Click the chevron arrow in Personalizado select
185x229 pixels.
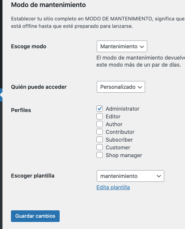(140, 87)
